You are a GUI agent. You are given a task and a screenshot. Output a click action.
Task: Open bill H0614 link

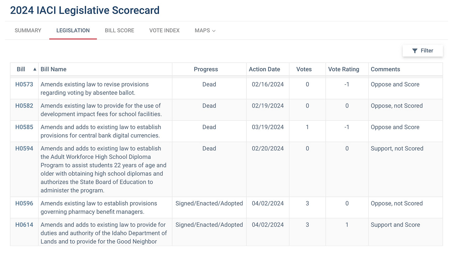point(24,225)
